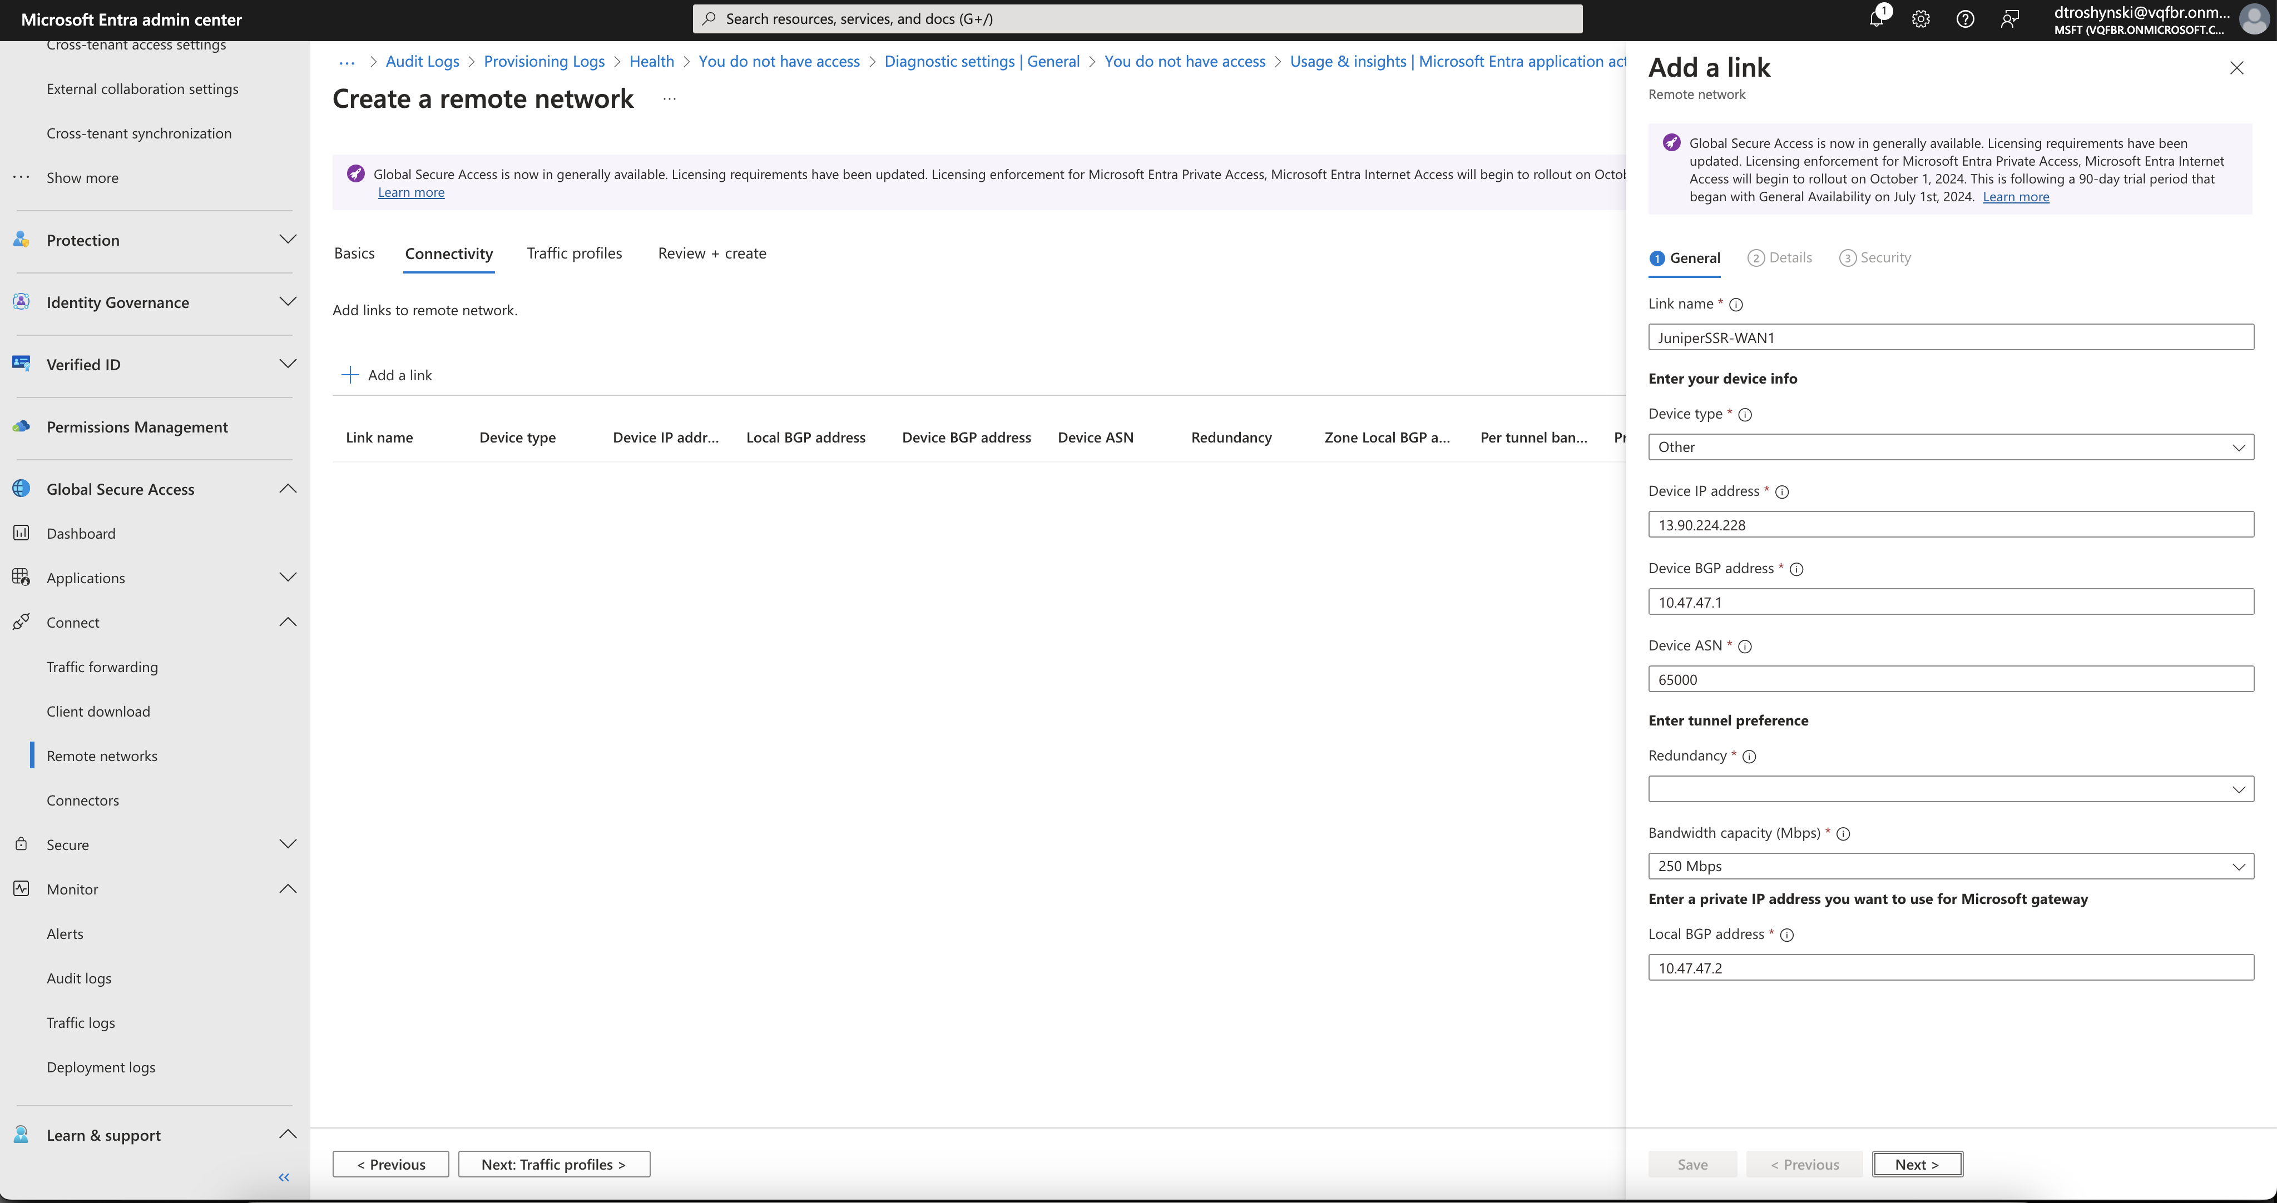Open portal settings gear icon
Screen dimensions: 2277x1203
pos(1920,18)
